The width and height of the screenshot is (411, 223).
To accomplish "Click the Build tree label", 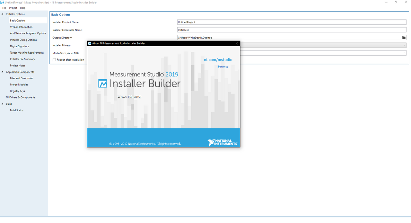I will pyautogui.click(x=9, y=104).
